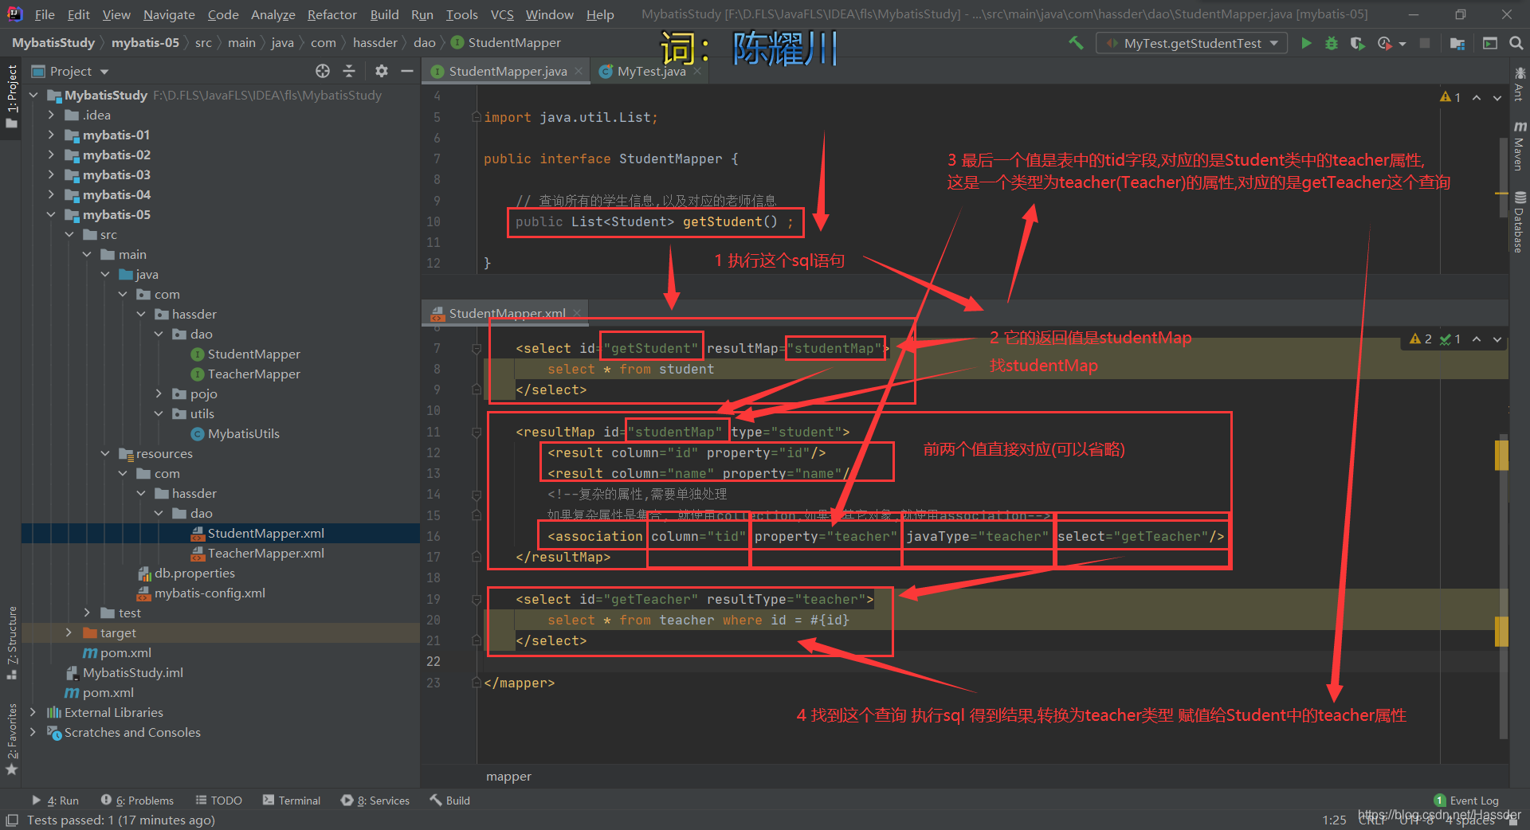Run MyTest.getStudentTest with green play icon
Image resolution: width=1530 pixels, height=830 pixels.
pyautogui.click(x=1306, y=43)
